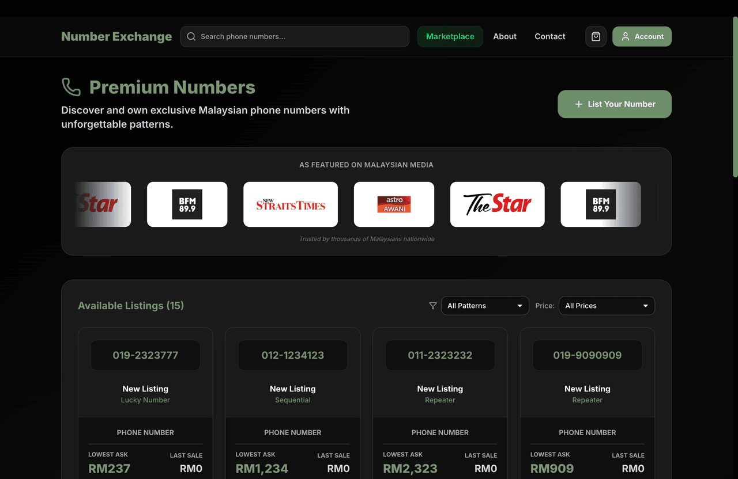738x479 pixels.
Task: Open the About page from the navbar
Action: [x=504, y=36]
